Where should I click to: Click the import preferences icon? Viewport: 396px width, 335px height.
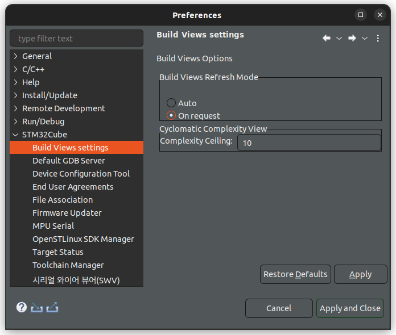pos(37,307)
